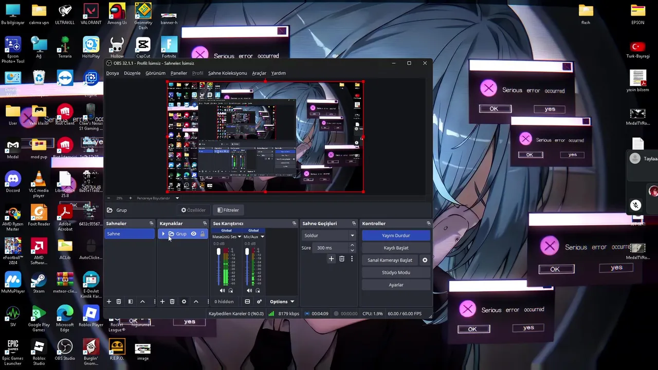
Task: Open Sahne Koleksiyonu menu
Action: pyautogui.click(x=227, y=73)
